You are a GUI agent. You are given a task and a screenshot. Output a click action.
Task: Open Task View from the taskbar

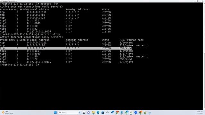84,112
